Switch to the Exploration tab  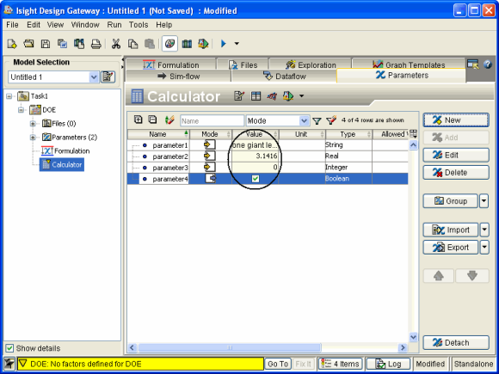[x=311, y=64]
